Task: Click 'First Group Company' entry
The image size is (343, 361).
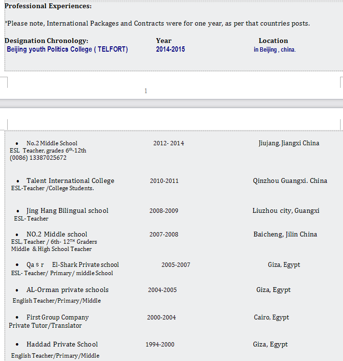Action: click(x=57, y=318)
